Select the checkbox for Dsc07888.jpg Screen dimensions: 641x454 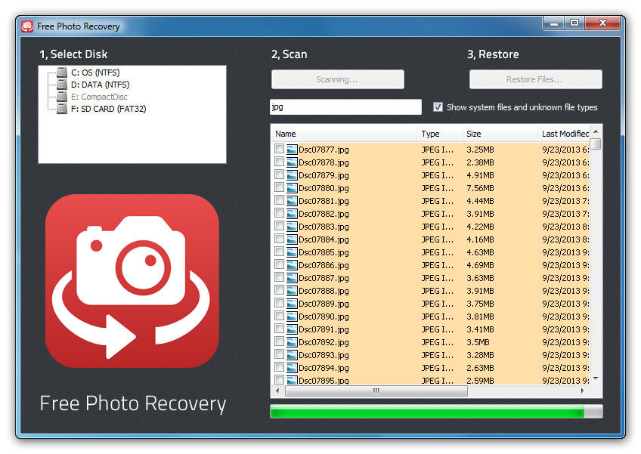click(279, 290)
